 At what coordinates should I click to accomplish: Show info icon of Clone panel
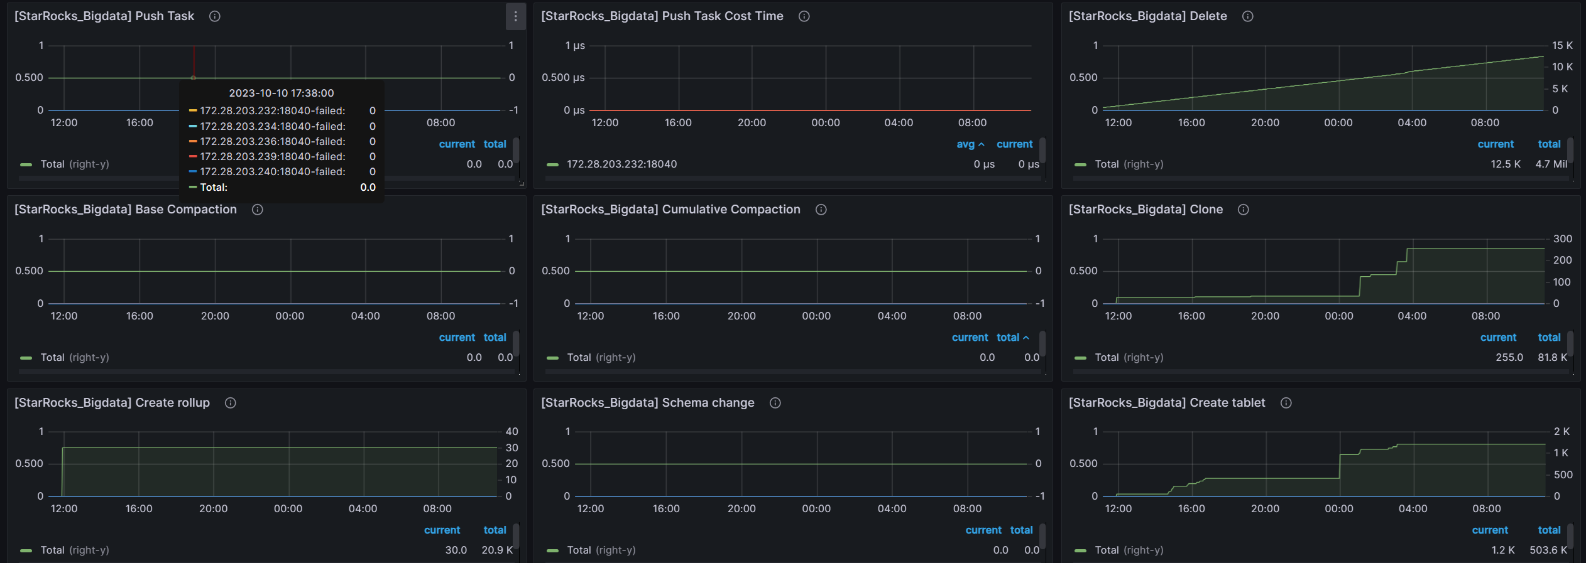click(1243, 210)
